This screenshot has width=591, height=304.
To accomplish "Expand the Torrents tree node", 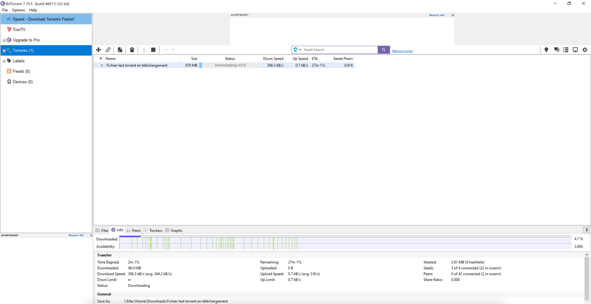I will [4, 51].
